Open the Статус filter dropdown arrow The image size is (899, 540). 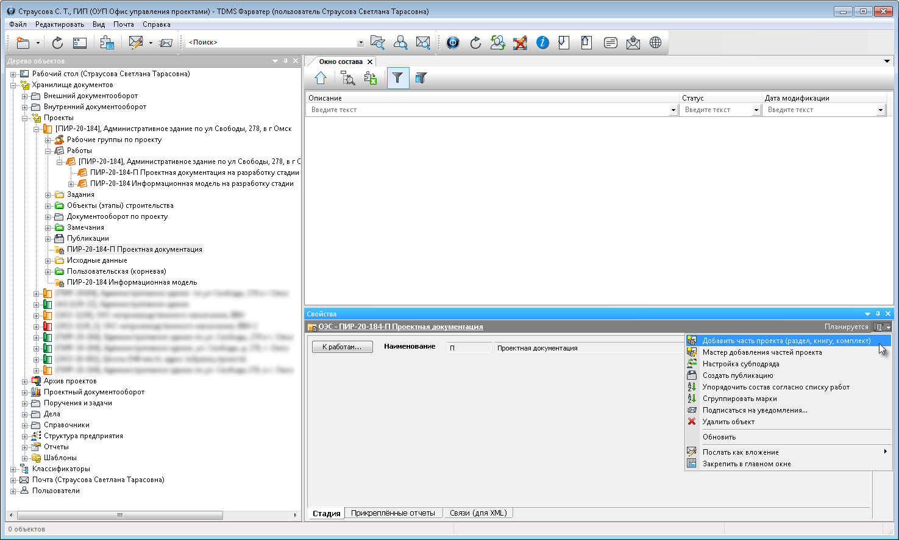coord(756,110)
